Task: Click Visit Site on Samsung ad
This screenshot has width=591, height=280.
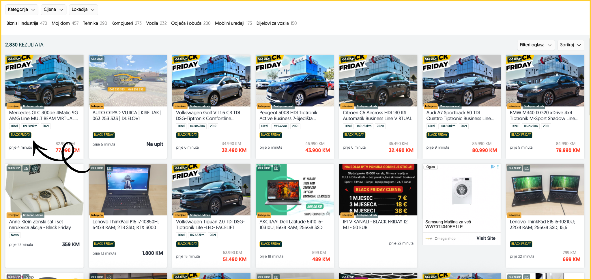Action: 486,238
